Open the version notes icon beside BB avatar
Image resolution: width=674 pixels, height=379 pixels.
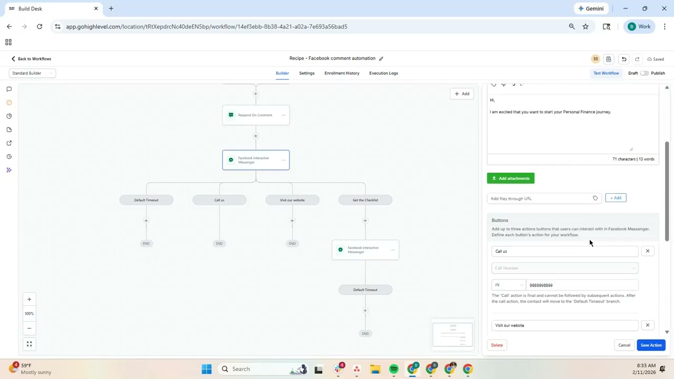pos(609,59)
